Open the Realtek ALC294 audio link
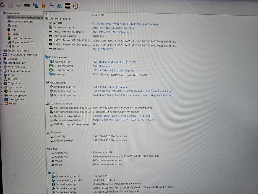The width and height of the screenshot is (258, 194). (133, 95)
